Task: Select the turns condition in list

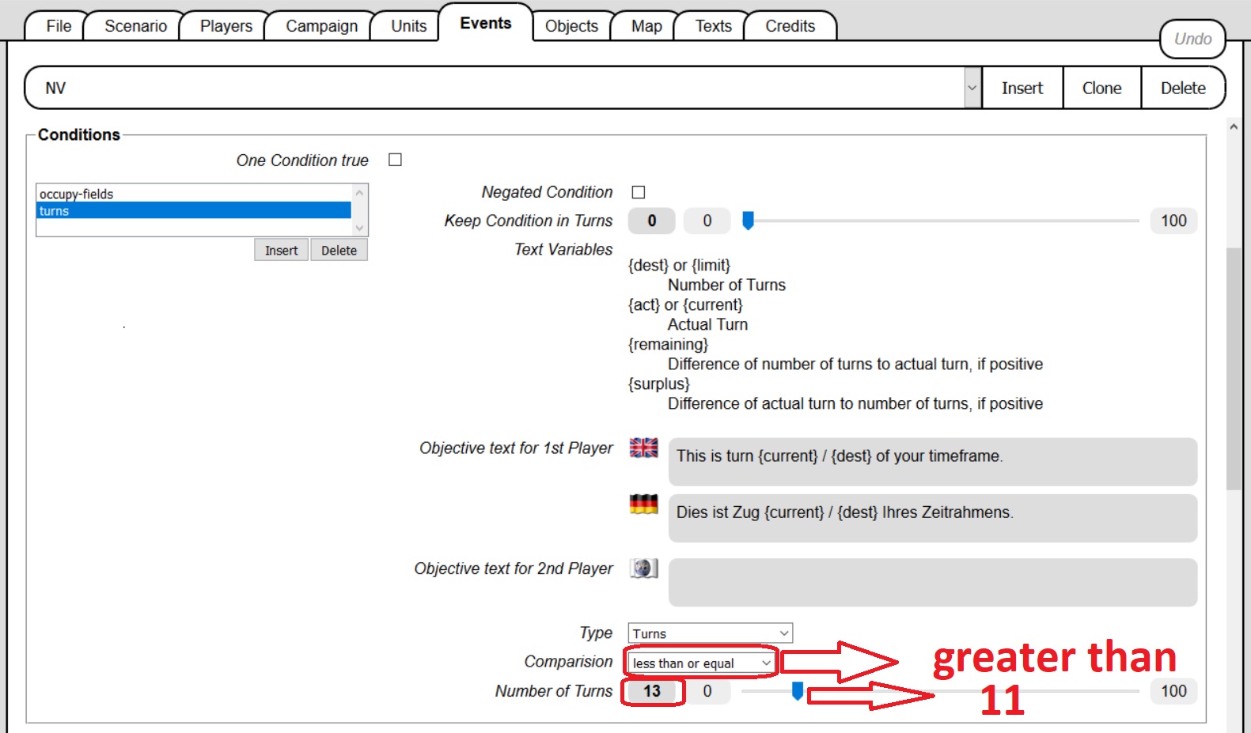Action: click(194, 211)
